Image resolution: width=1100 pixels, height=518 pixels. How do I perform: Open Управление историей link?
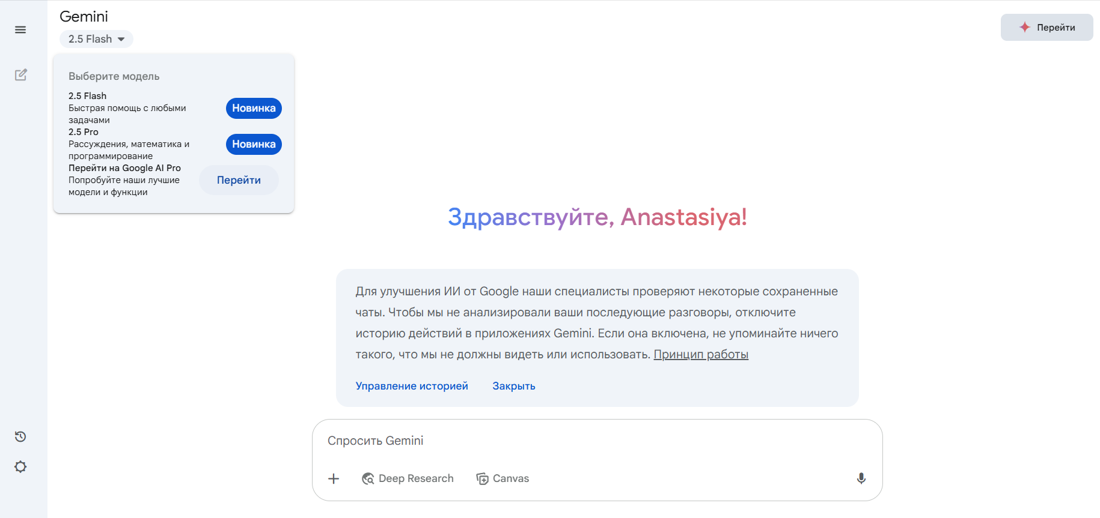412,386
